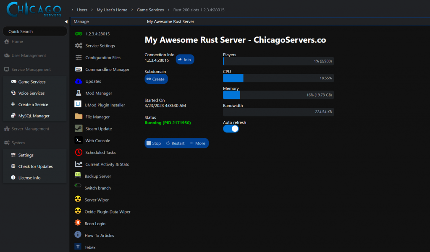Click the UMod Plugin Installer icon
The image size is (430, 252).
(78, 104)
